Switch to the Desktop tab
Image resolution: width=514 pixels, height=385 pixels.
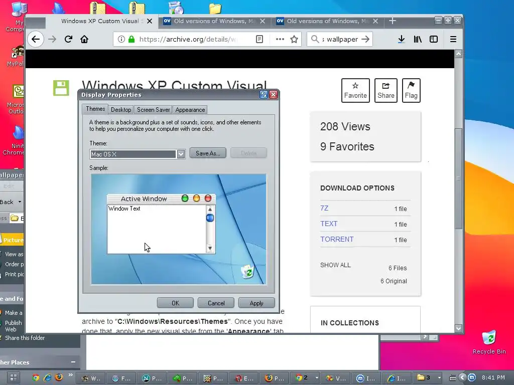[121, 110]
